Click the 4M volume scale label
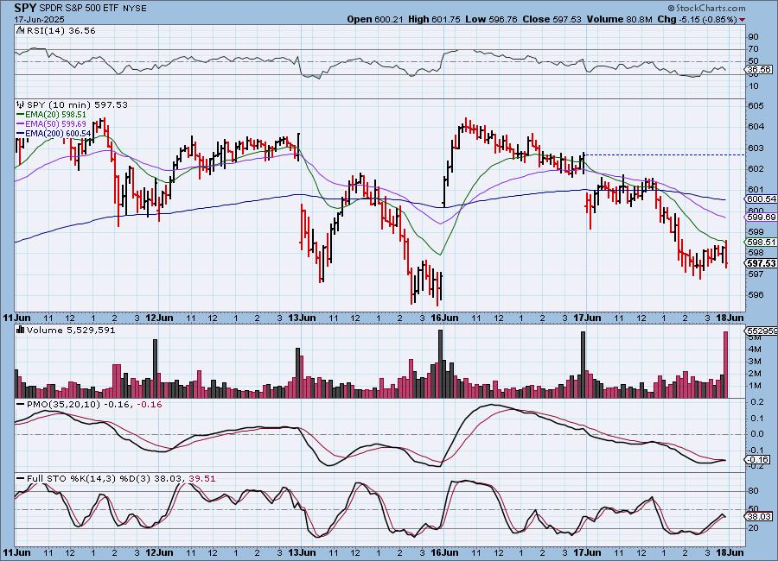778x561 pixels. pyautogui.click(x=755, y=350)
